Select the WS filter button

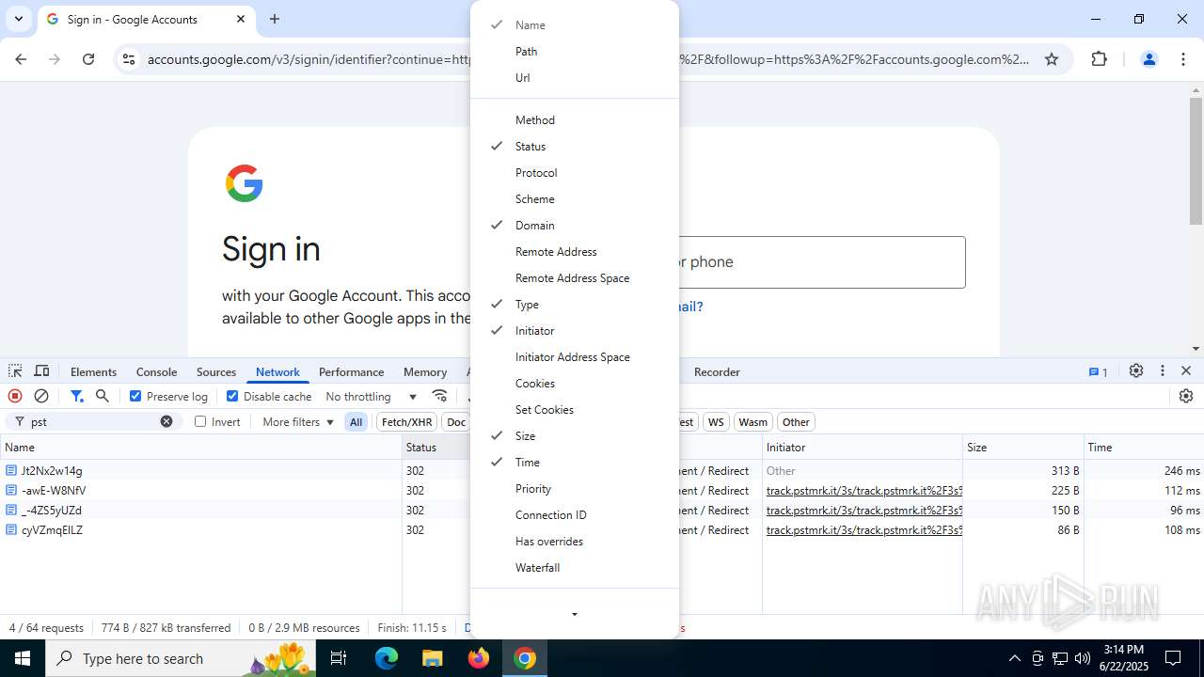point(716,422)
